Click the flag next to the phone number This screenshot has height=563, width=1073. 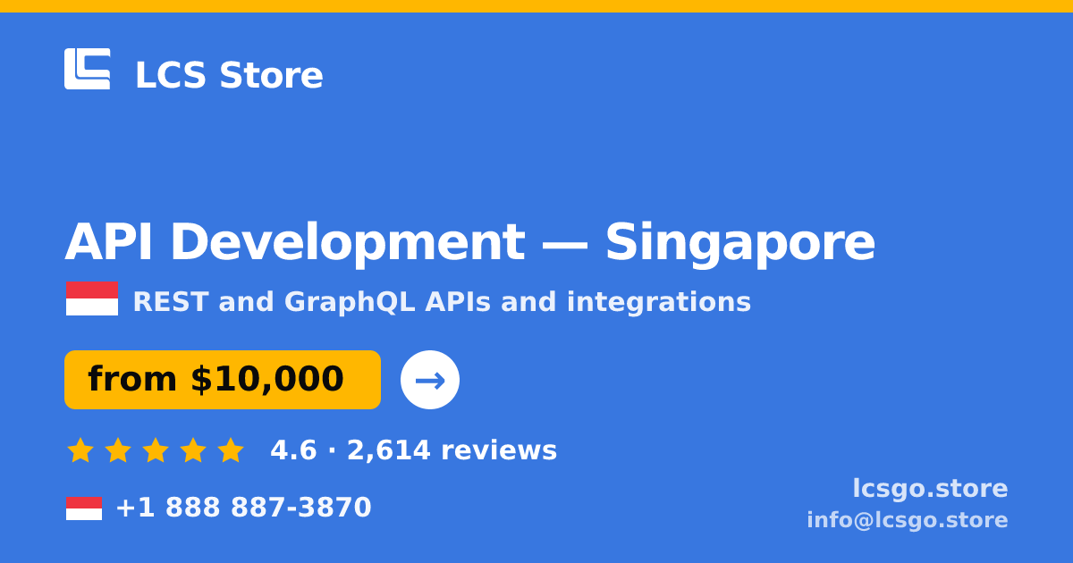[84, 508]
